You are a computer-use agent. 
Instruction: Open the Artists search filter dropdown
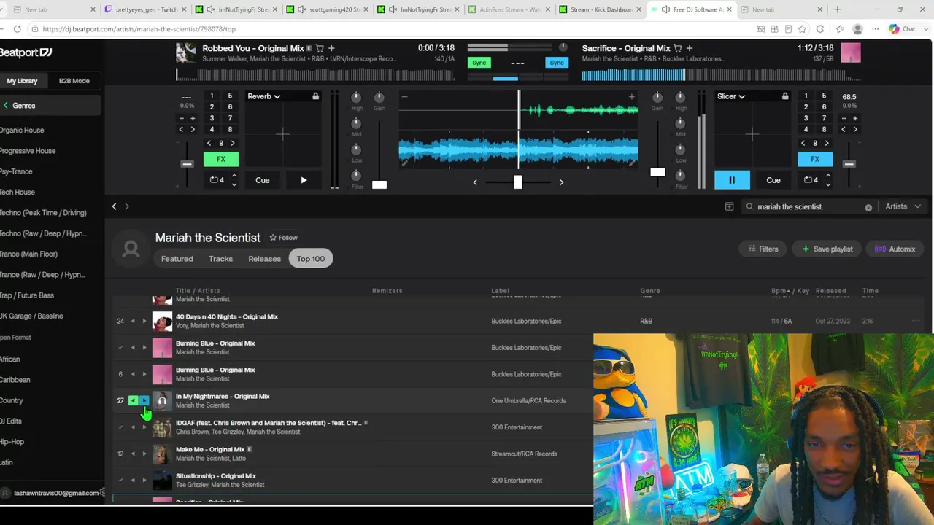[902, 206]
